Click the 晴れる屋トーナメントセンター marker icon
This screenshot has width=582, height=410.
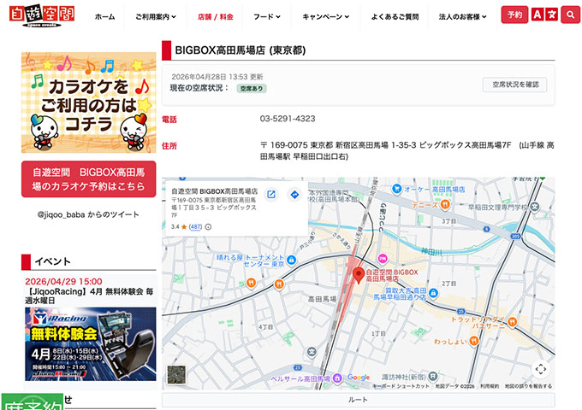coord(291,260)
